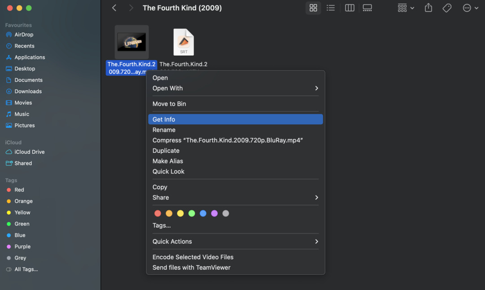Switch to column view
This screenshot has height=290, width=485.
click(x=349, y=8)
